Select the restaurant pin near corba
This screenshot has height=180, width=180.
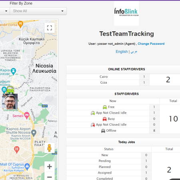(20, 24)
